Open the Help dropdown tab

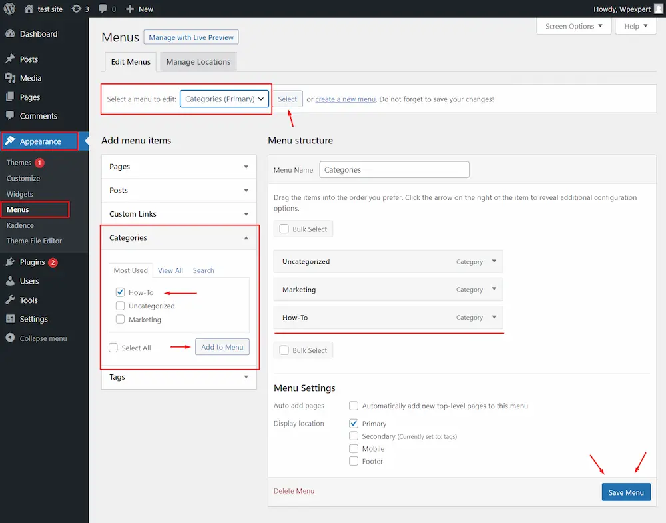point(635,26)
